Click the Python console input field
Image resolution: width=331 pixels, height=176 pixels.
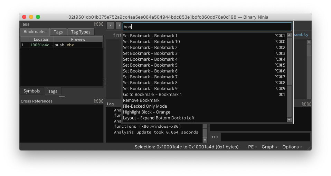coord(265,137)
